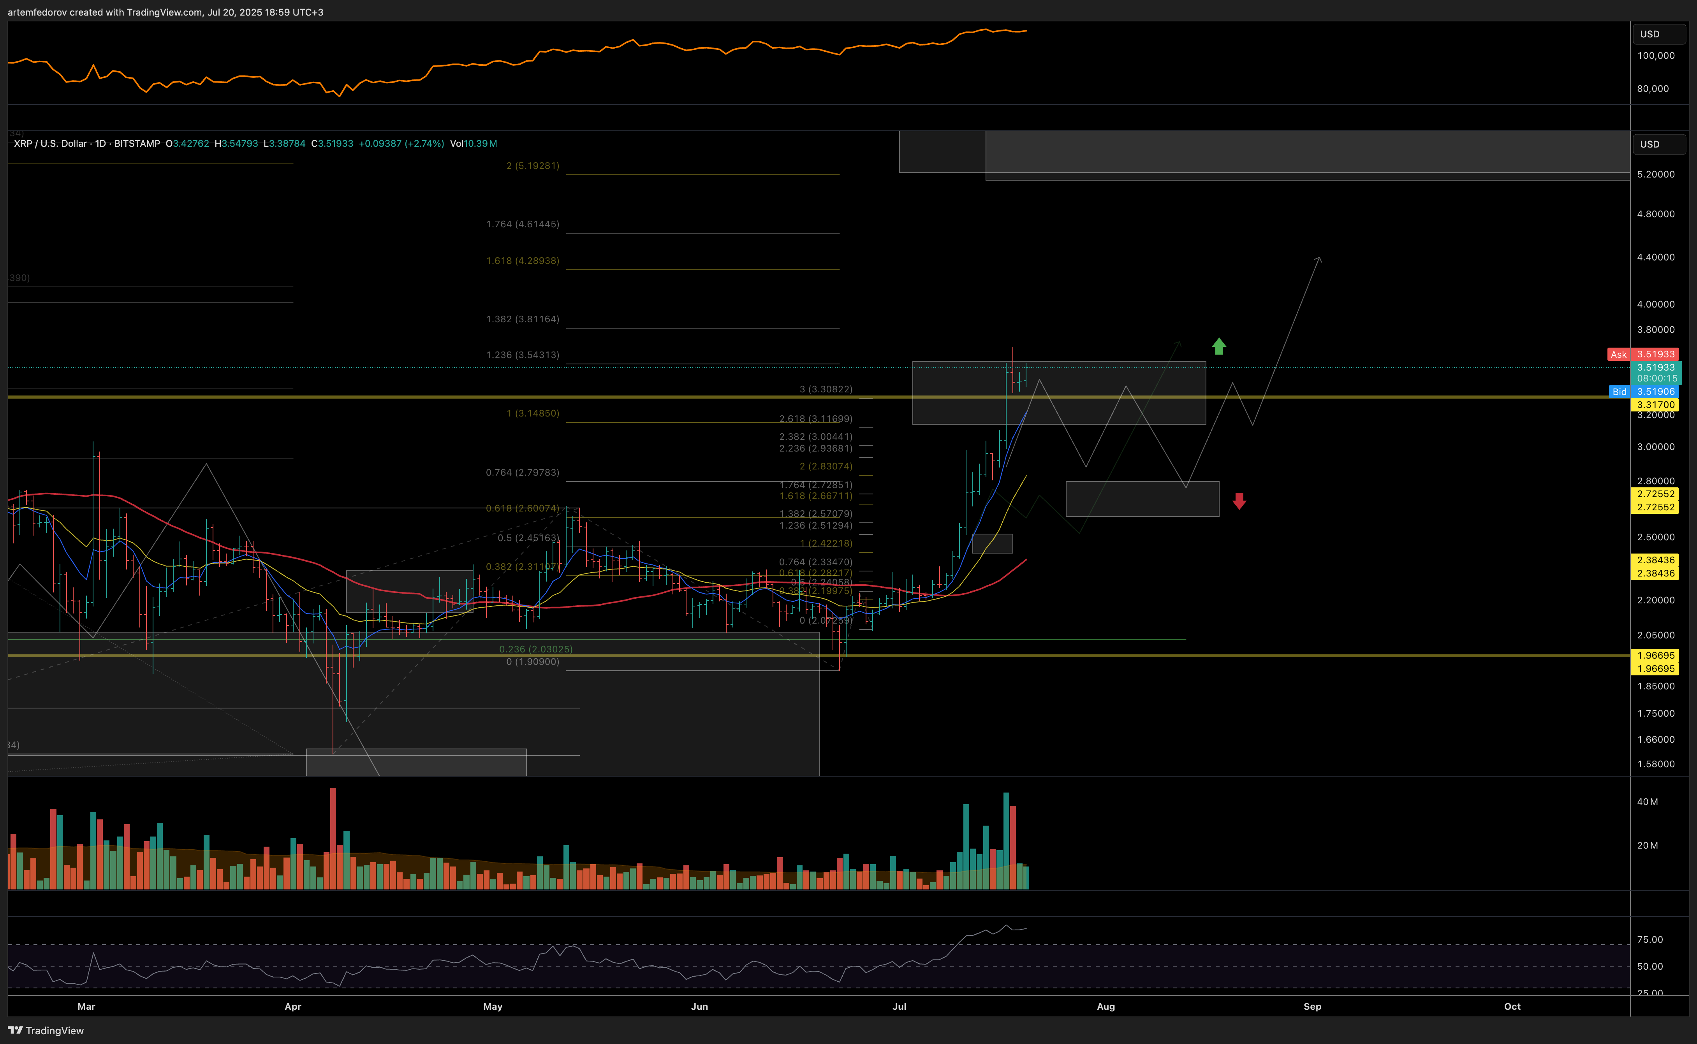Select the high value H3.54793
The width and height of the screenshot is (1697, 1044).
click(x=236, y=144)
